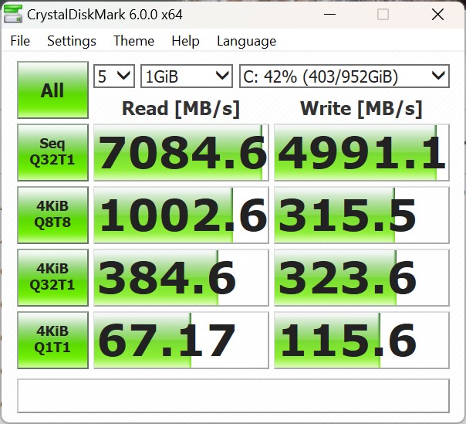This screenshot has width=466, height=424.
Task: Click the Read [MB/s] column header
Action: pos(181,109)
